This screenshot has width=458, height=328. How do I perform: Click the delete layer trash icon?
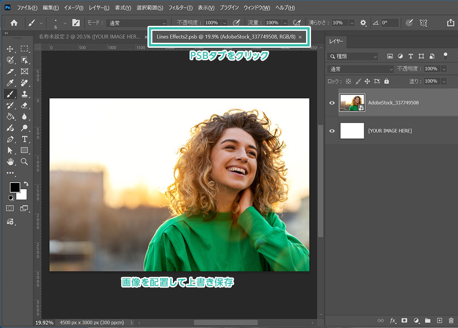pos(451,320)
